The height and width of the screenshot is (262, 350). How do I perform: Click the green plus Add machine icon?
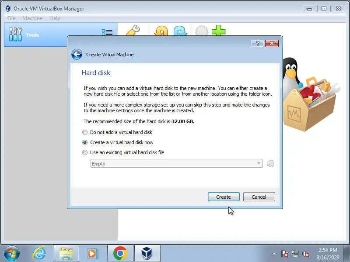tap(218, 31)
